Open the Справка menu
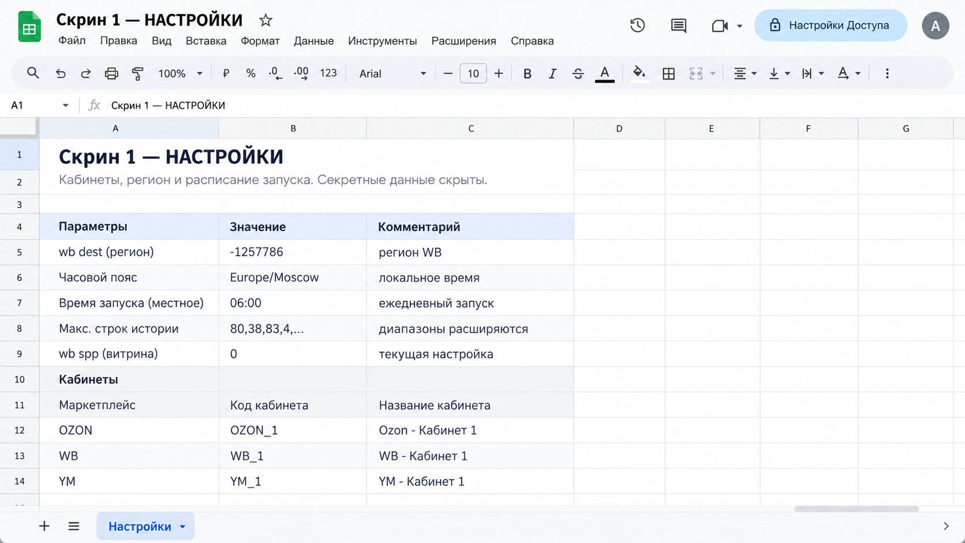 tap(532, 40)
